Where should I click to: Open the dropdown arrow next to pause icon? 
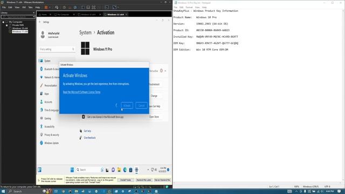coord(50,7)
